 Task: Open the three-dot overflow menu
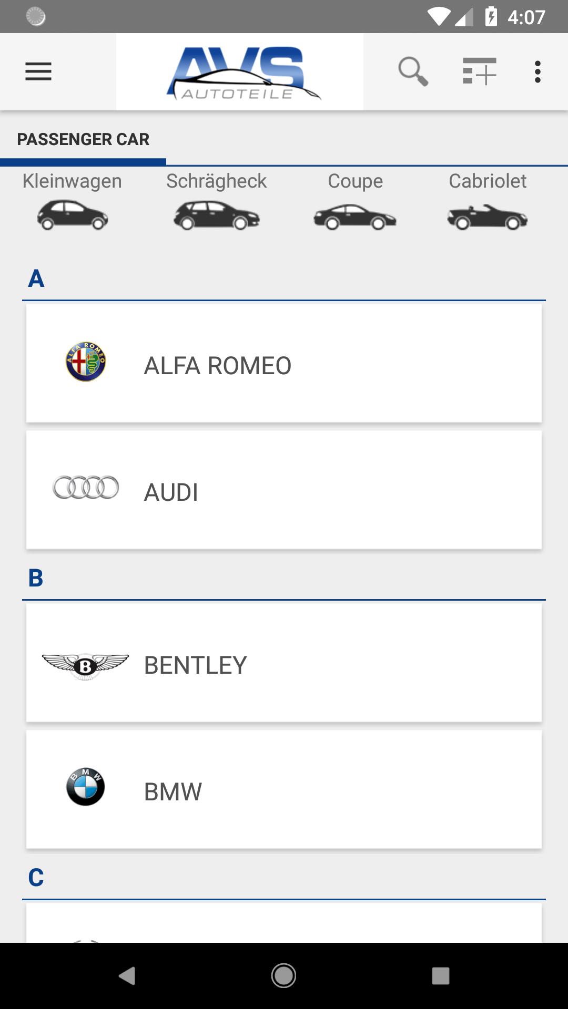click(537, 71)
